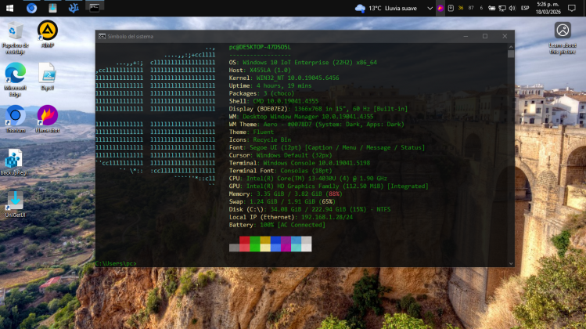The image size is (586, 329).
Task: Open the Thorium browser desktop shortcut
Action: pos(15,116)
